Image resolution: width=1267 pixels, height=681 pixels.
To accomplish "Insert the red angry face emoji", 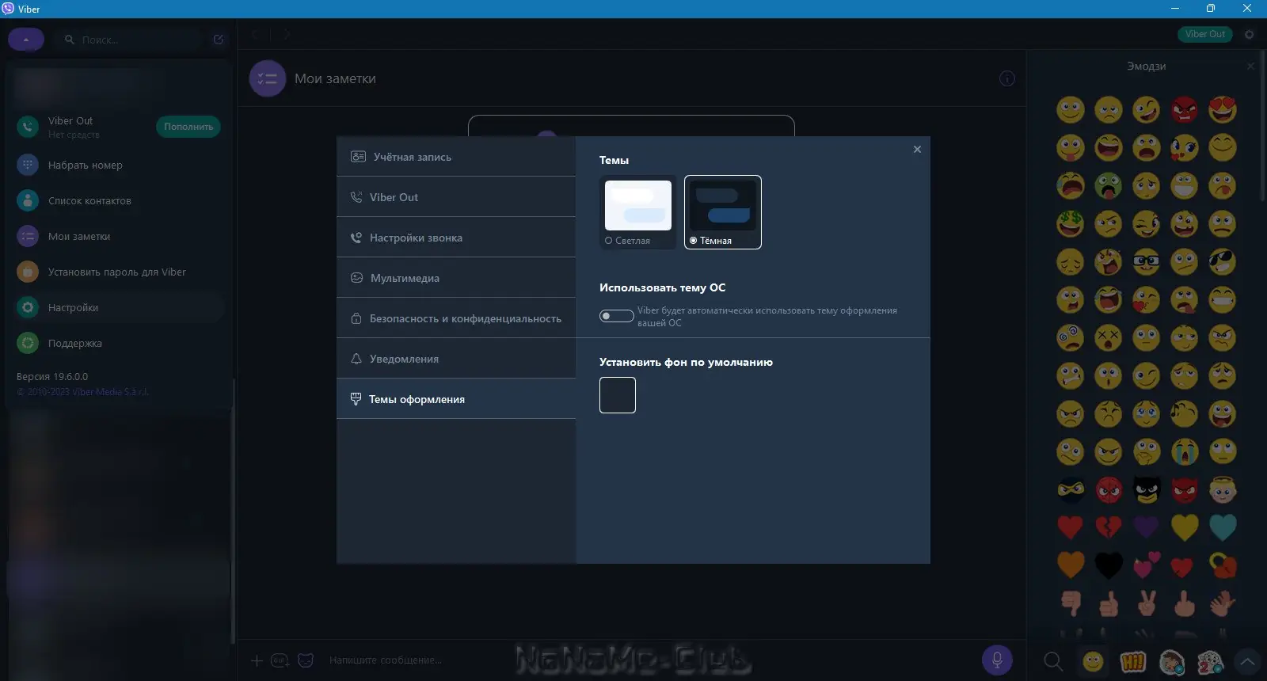I will pyautogui.click(x=1185, y=110).
